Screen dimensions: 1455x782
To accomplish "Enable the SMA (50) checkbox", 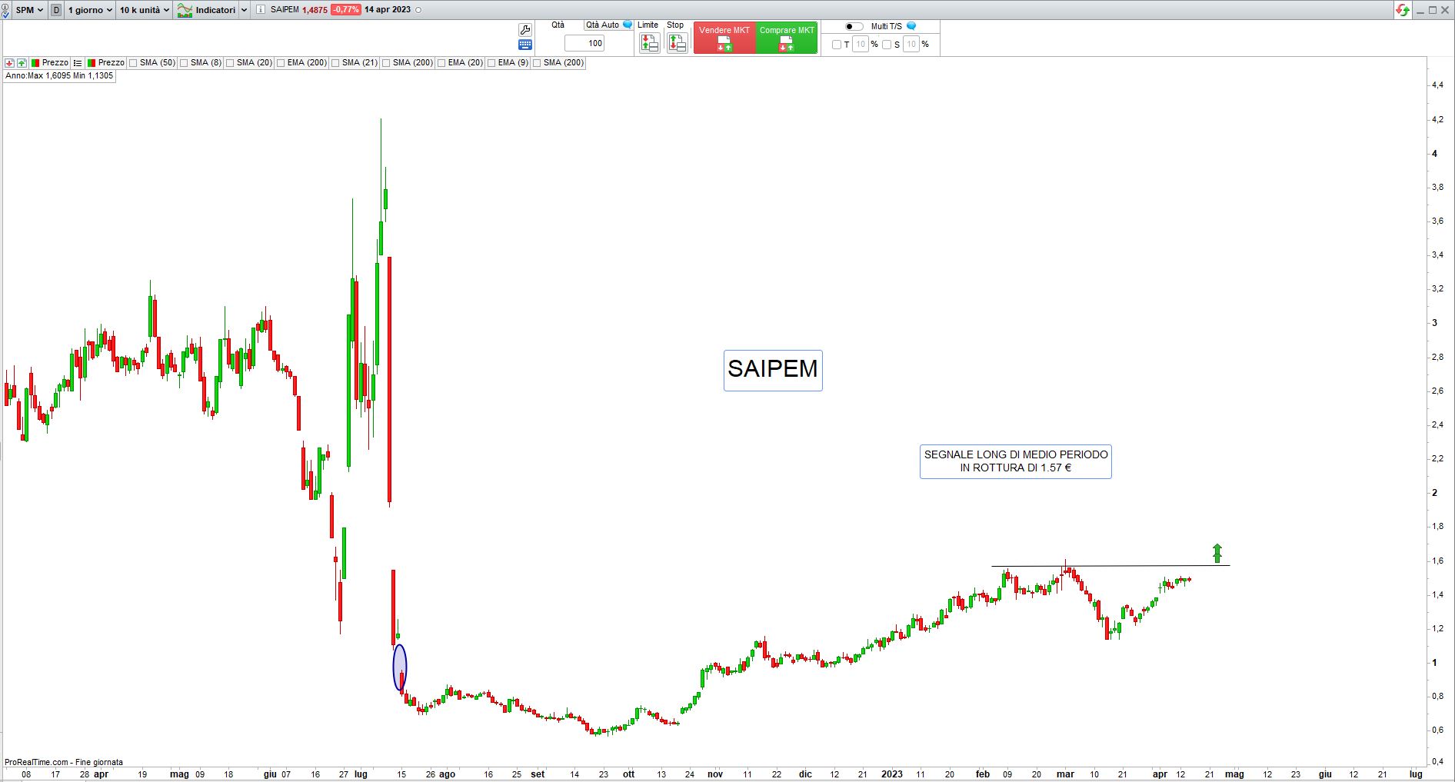I will pos(134,63).
